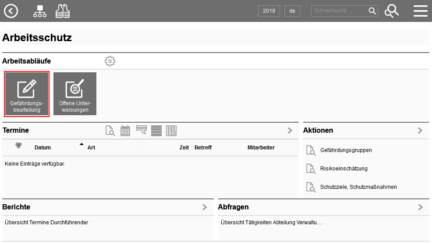
Task: Go back with the circled arrow icon
Action: click(11, 11)
